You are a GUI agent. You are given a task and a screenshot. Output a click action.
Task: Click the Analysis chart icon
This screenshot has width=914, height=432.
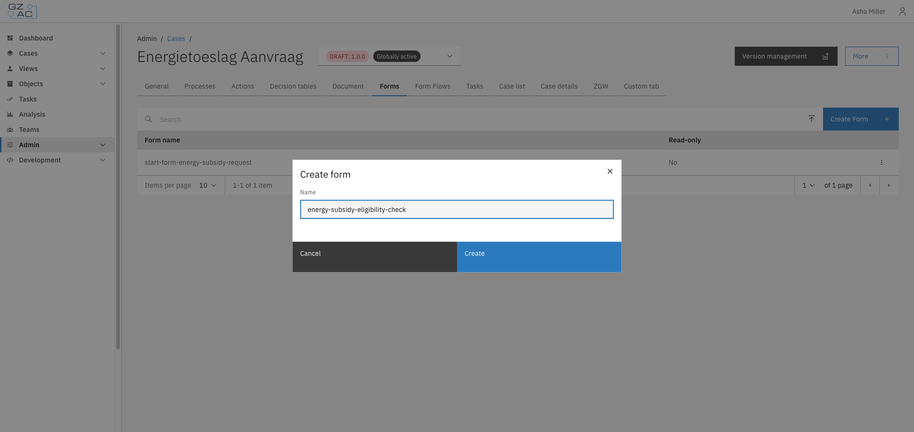click(x=10, y=114)
